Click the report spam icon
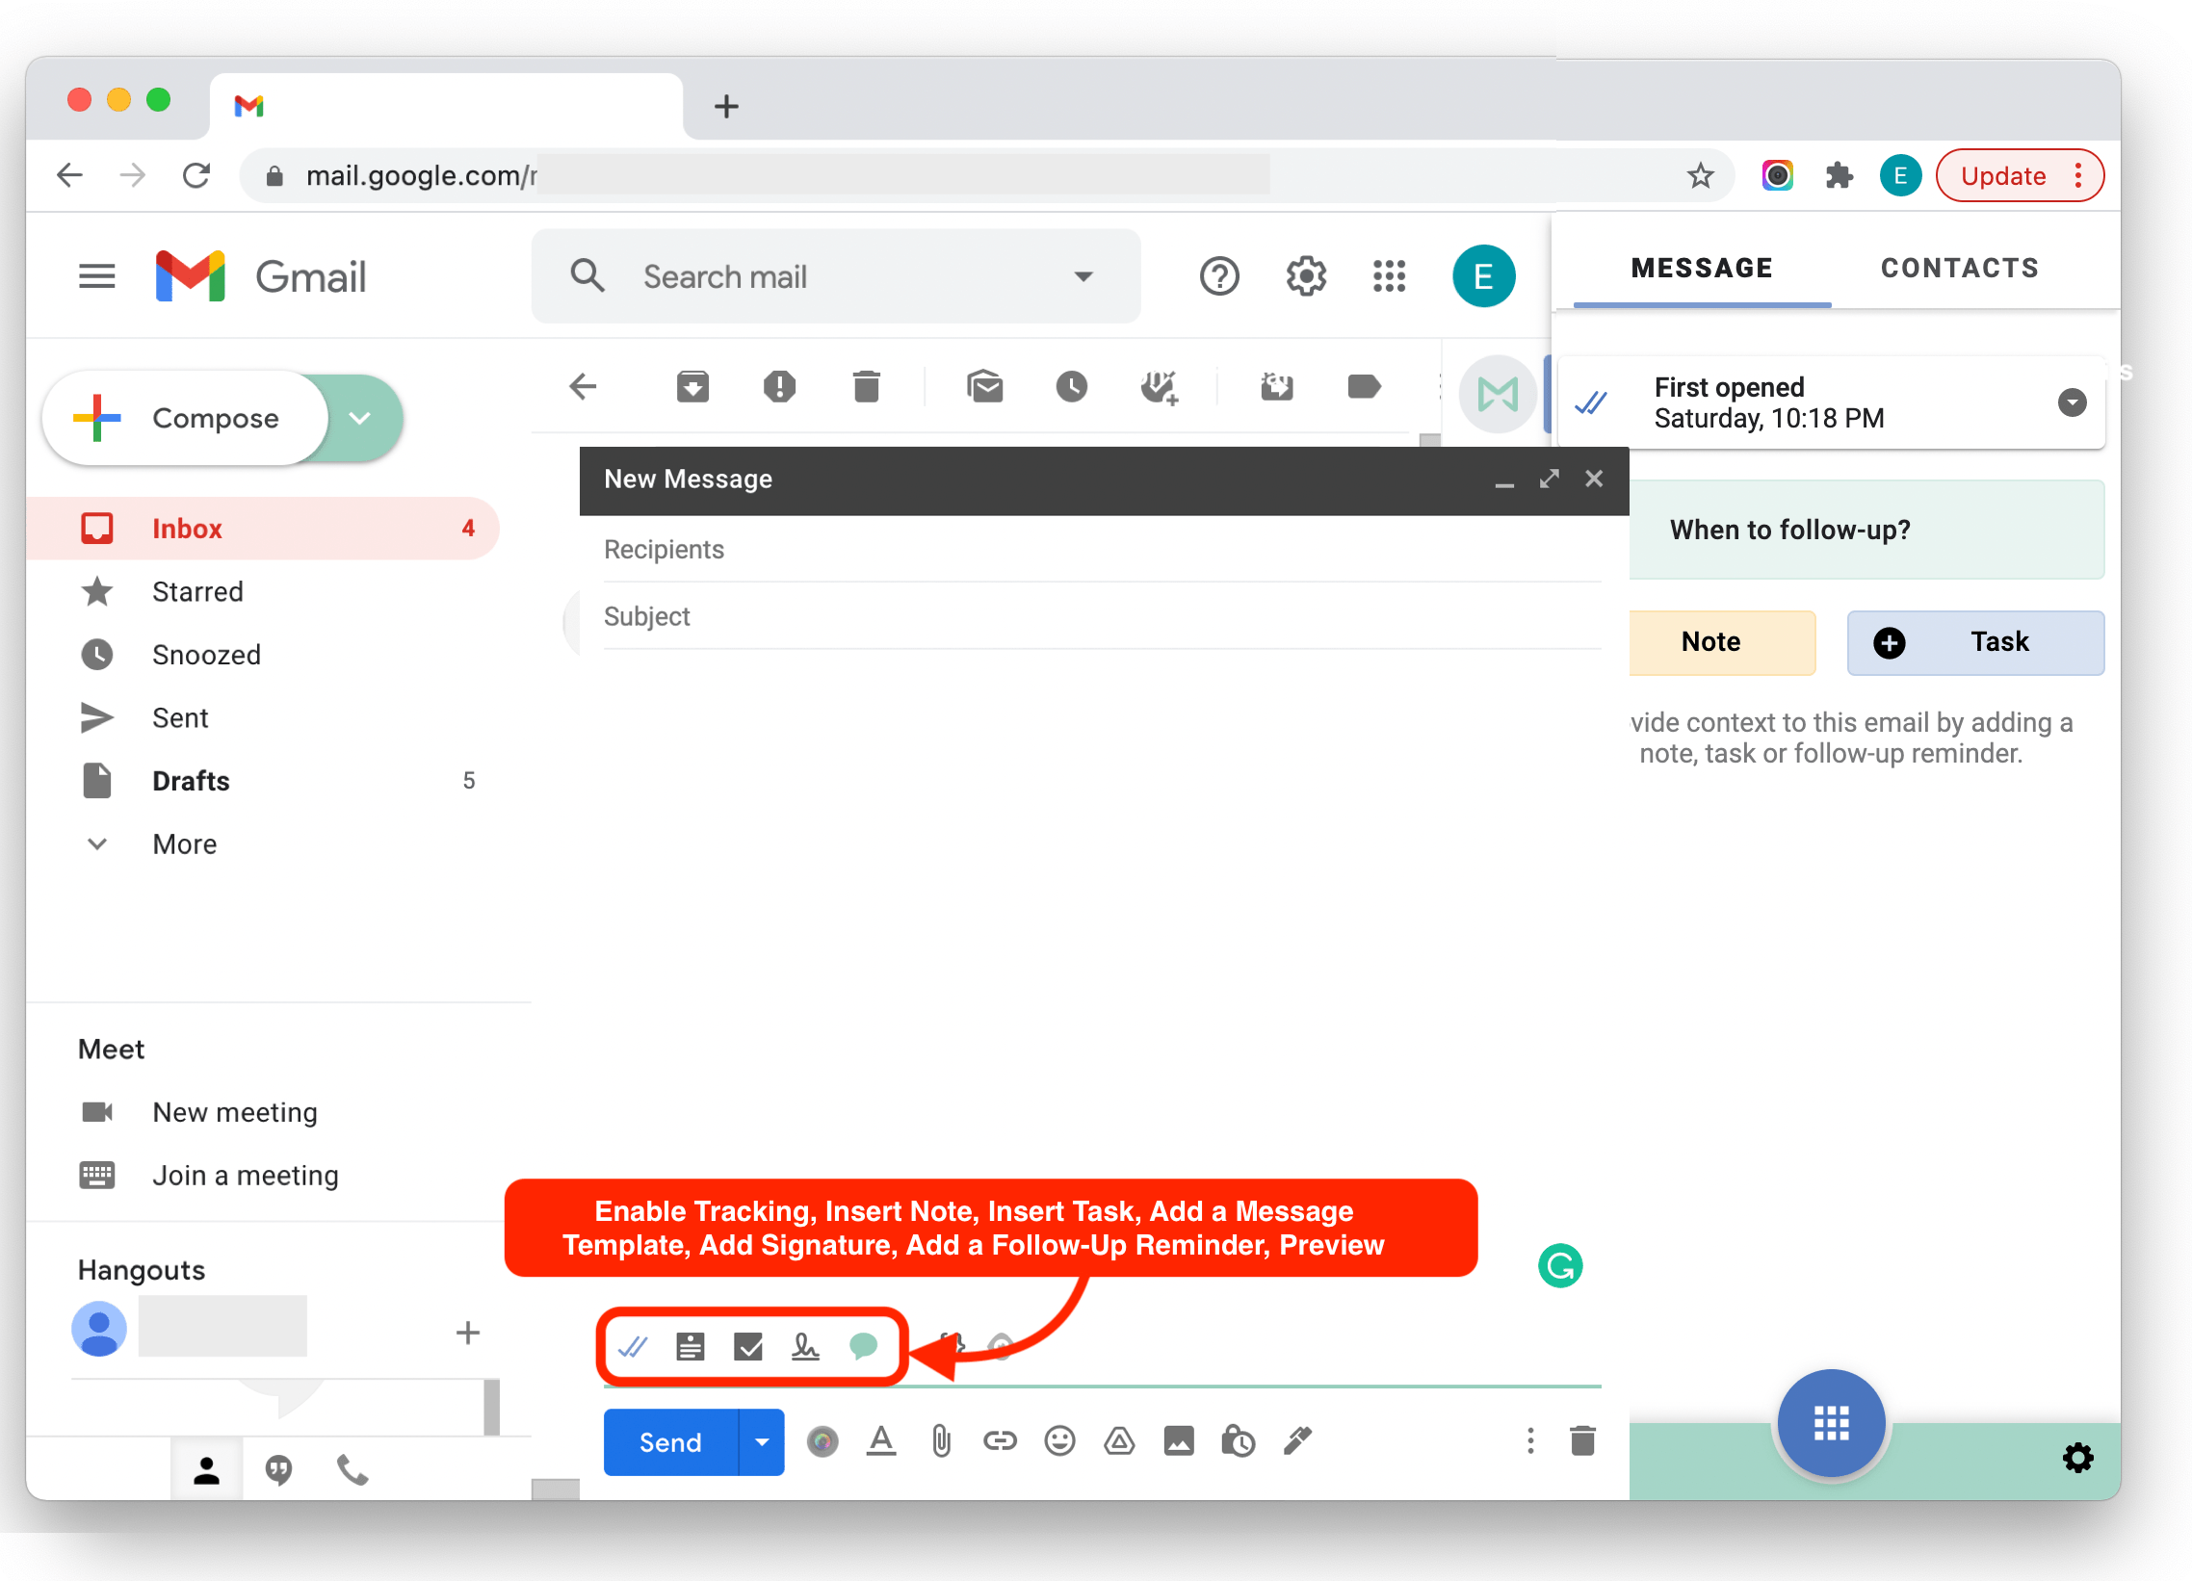This screenshot has width=2192, height=1581. click(x=779, y=387)
